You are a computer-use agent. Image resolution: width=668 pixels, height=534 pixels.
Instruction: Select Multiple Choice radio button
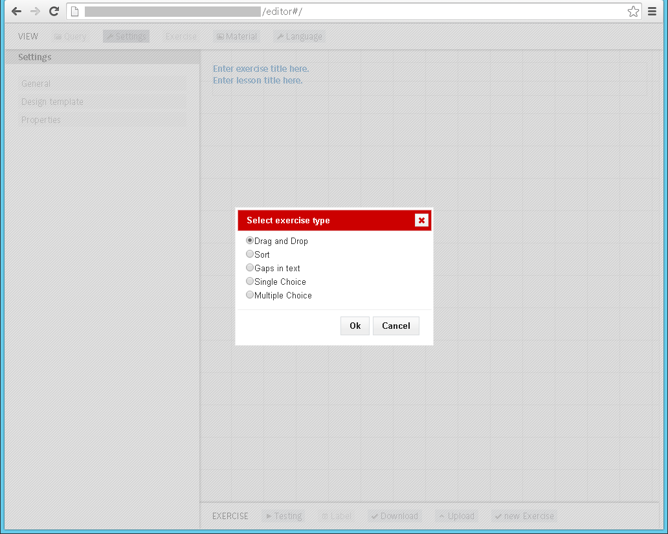pos(250,295)
